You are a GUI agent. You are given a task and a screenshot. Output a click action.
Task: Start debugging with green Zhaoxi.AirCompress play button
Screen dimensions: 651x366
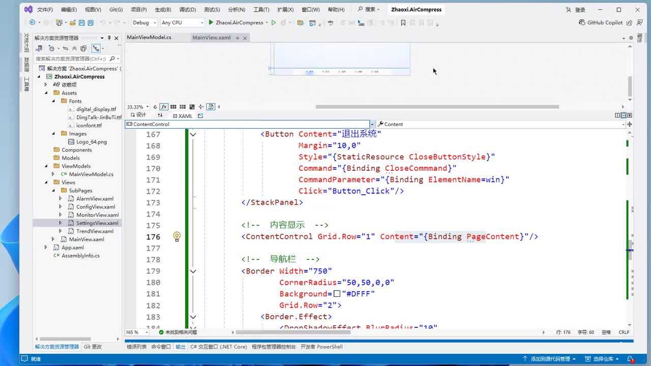click(211, 23)
